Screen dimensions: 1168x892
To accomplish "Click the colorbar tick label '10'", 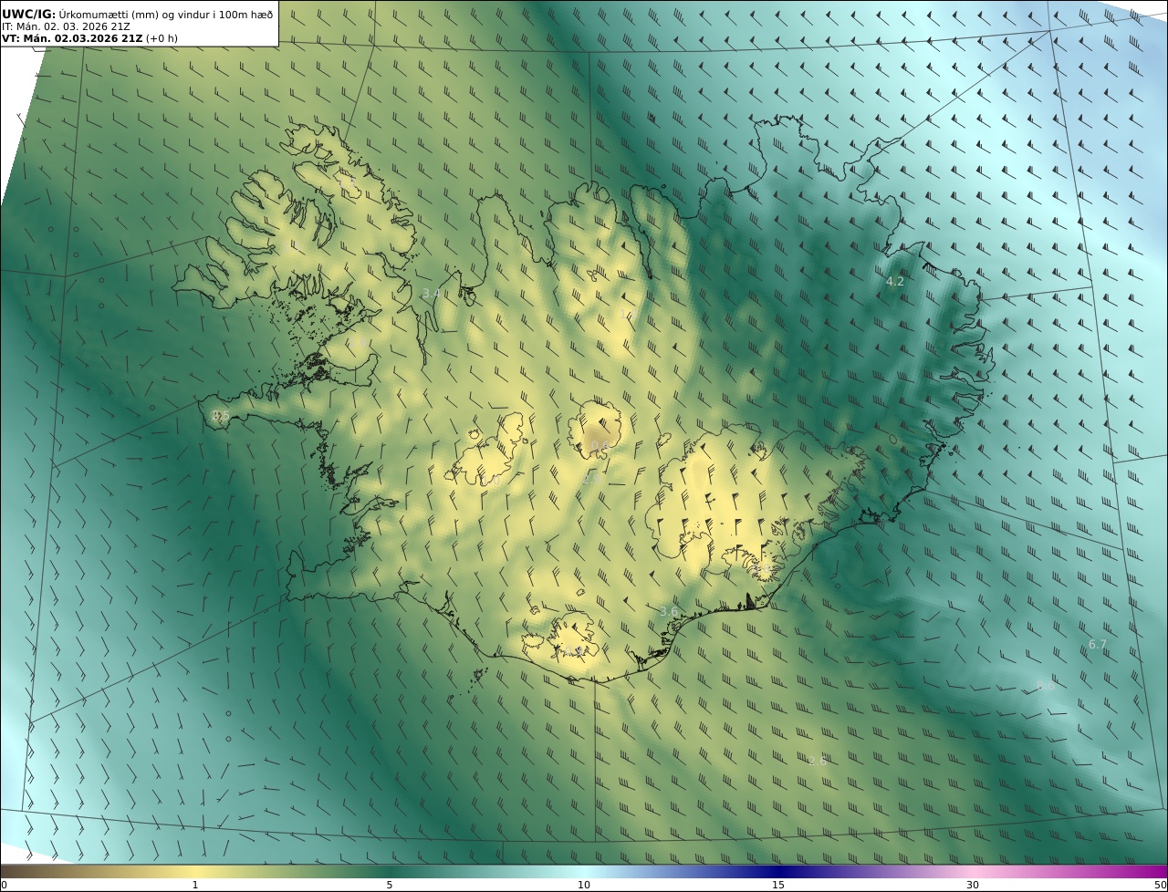I will coord(584,885).
